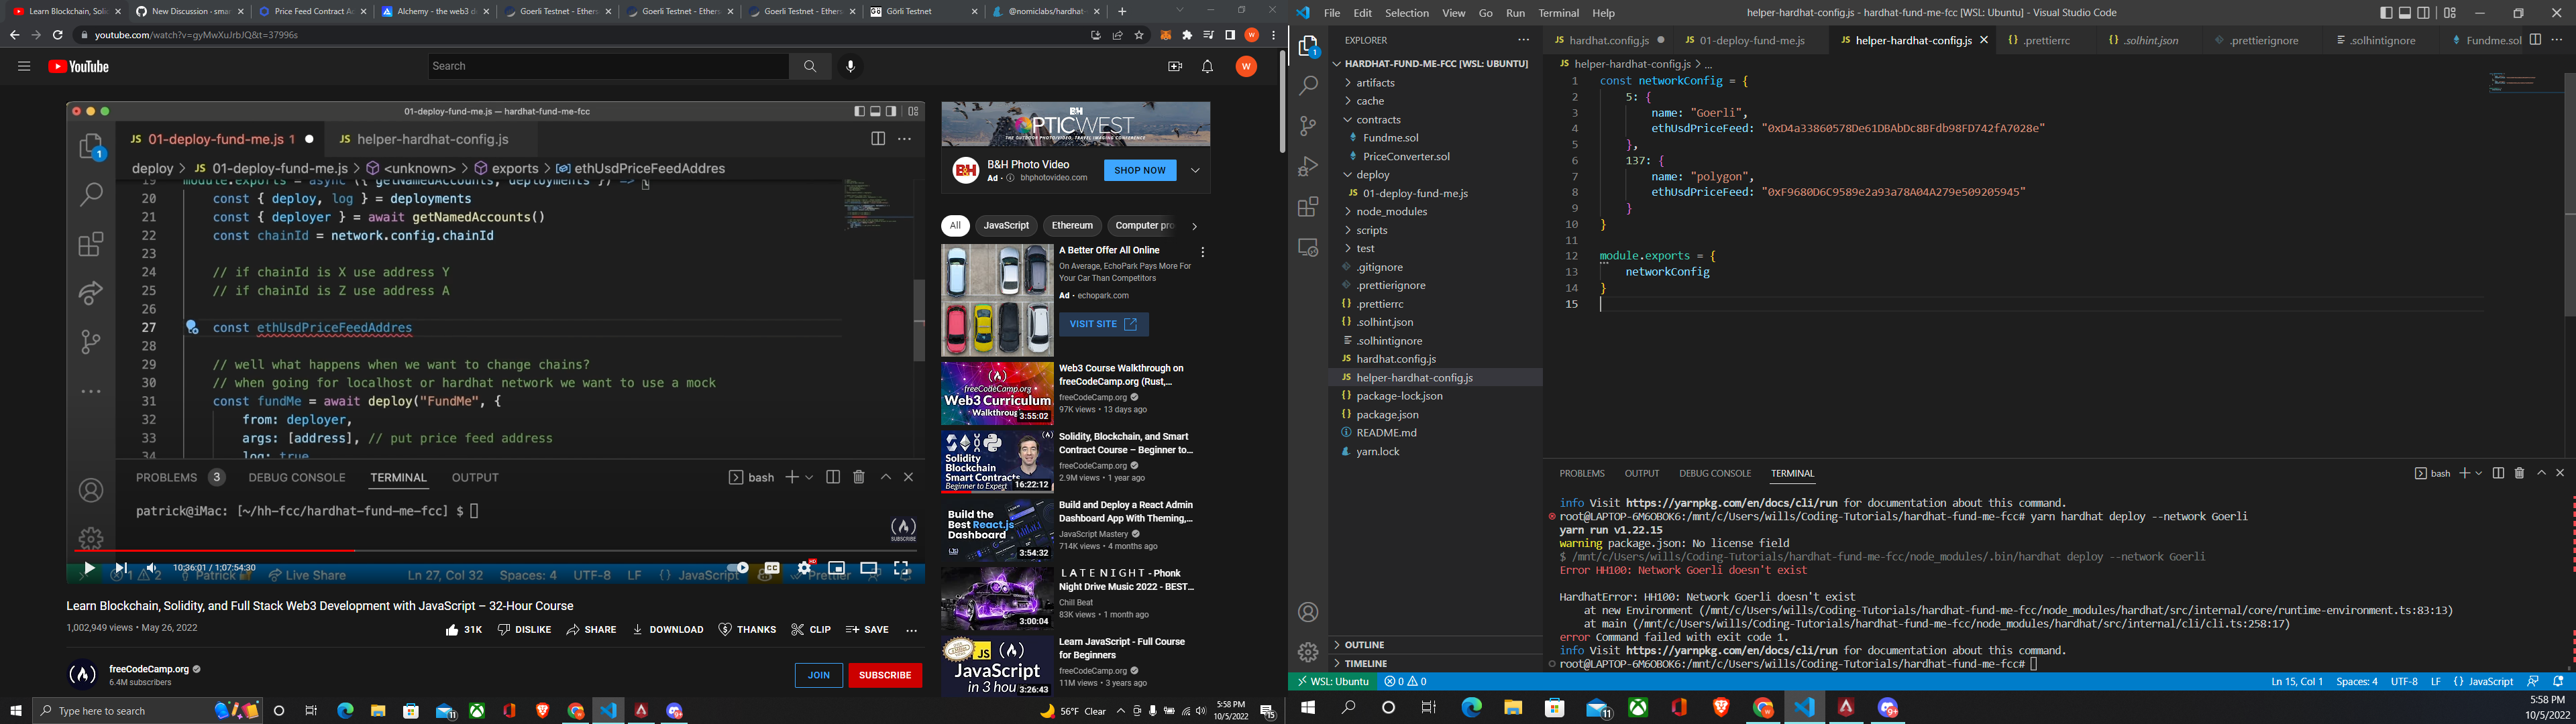2576x724 pixels.
Task: Like the video with 31K likes
Action: (x=464, y=630)
